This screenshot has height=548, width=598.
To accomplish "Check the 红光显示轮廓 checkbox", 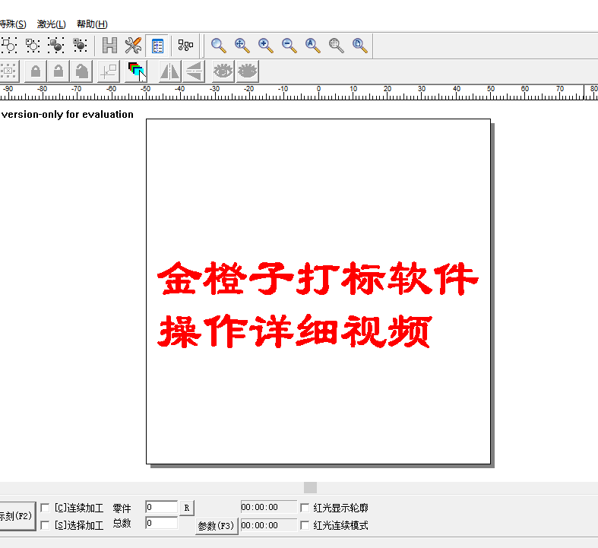I will point(305,508).
